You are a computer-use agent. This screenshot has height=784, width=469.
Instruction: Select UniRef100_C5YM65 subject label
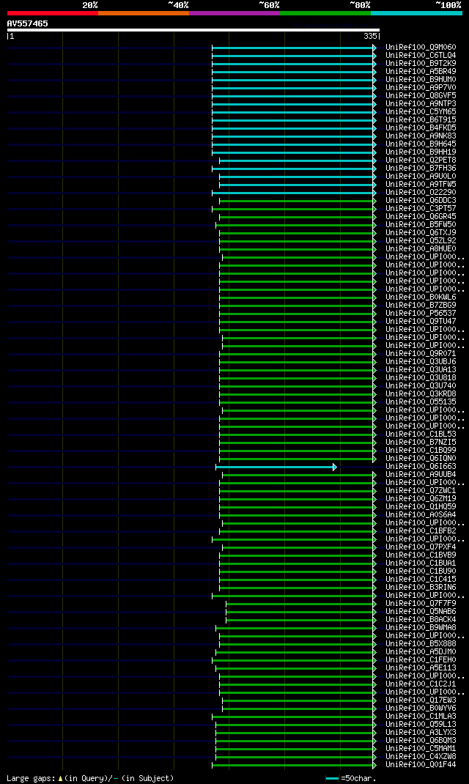pyautogui.click(x=421, y=112)
